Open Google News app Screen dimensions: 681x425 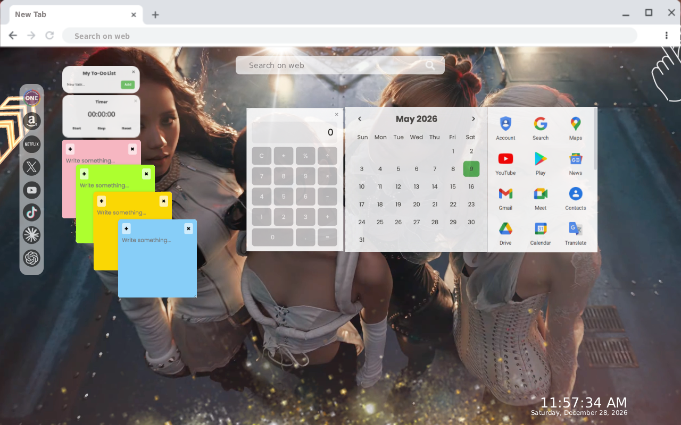coord(576,163)
